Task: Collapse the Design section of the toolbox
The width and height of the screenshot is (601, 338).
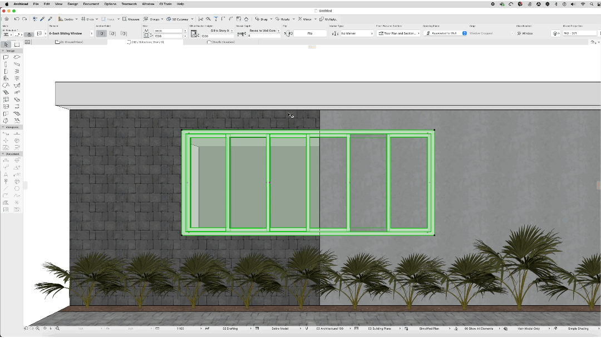Action: tap(3, 51)
